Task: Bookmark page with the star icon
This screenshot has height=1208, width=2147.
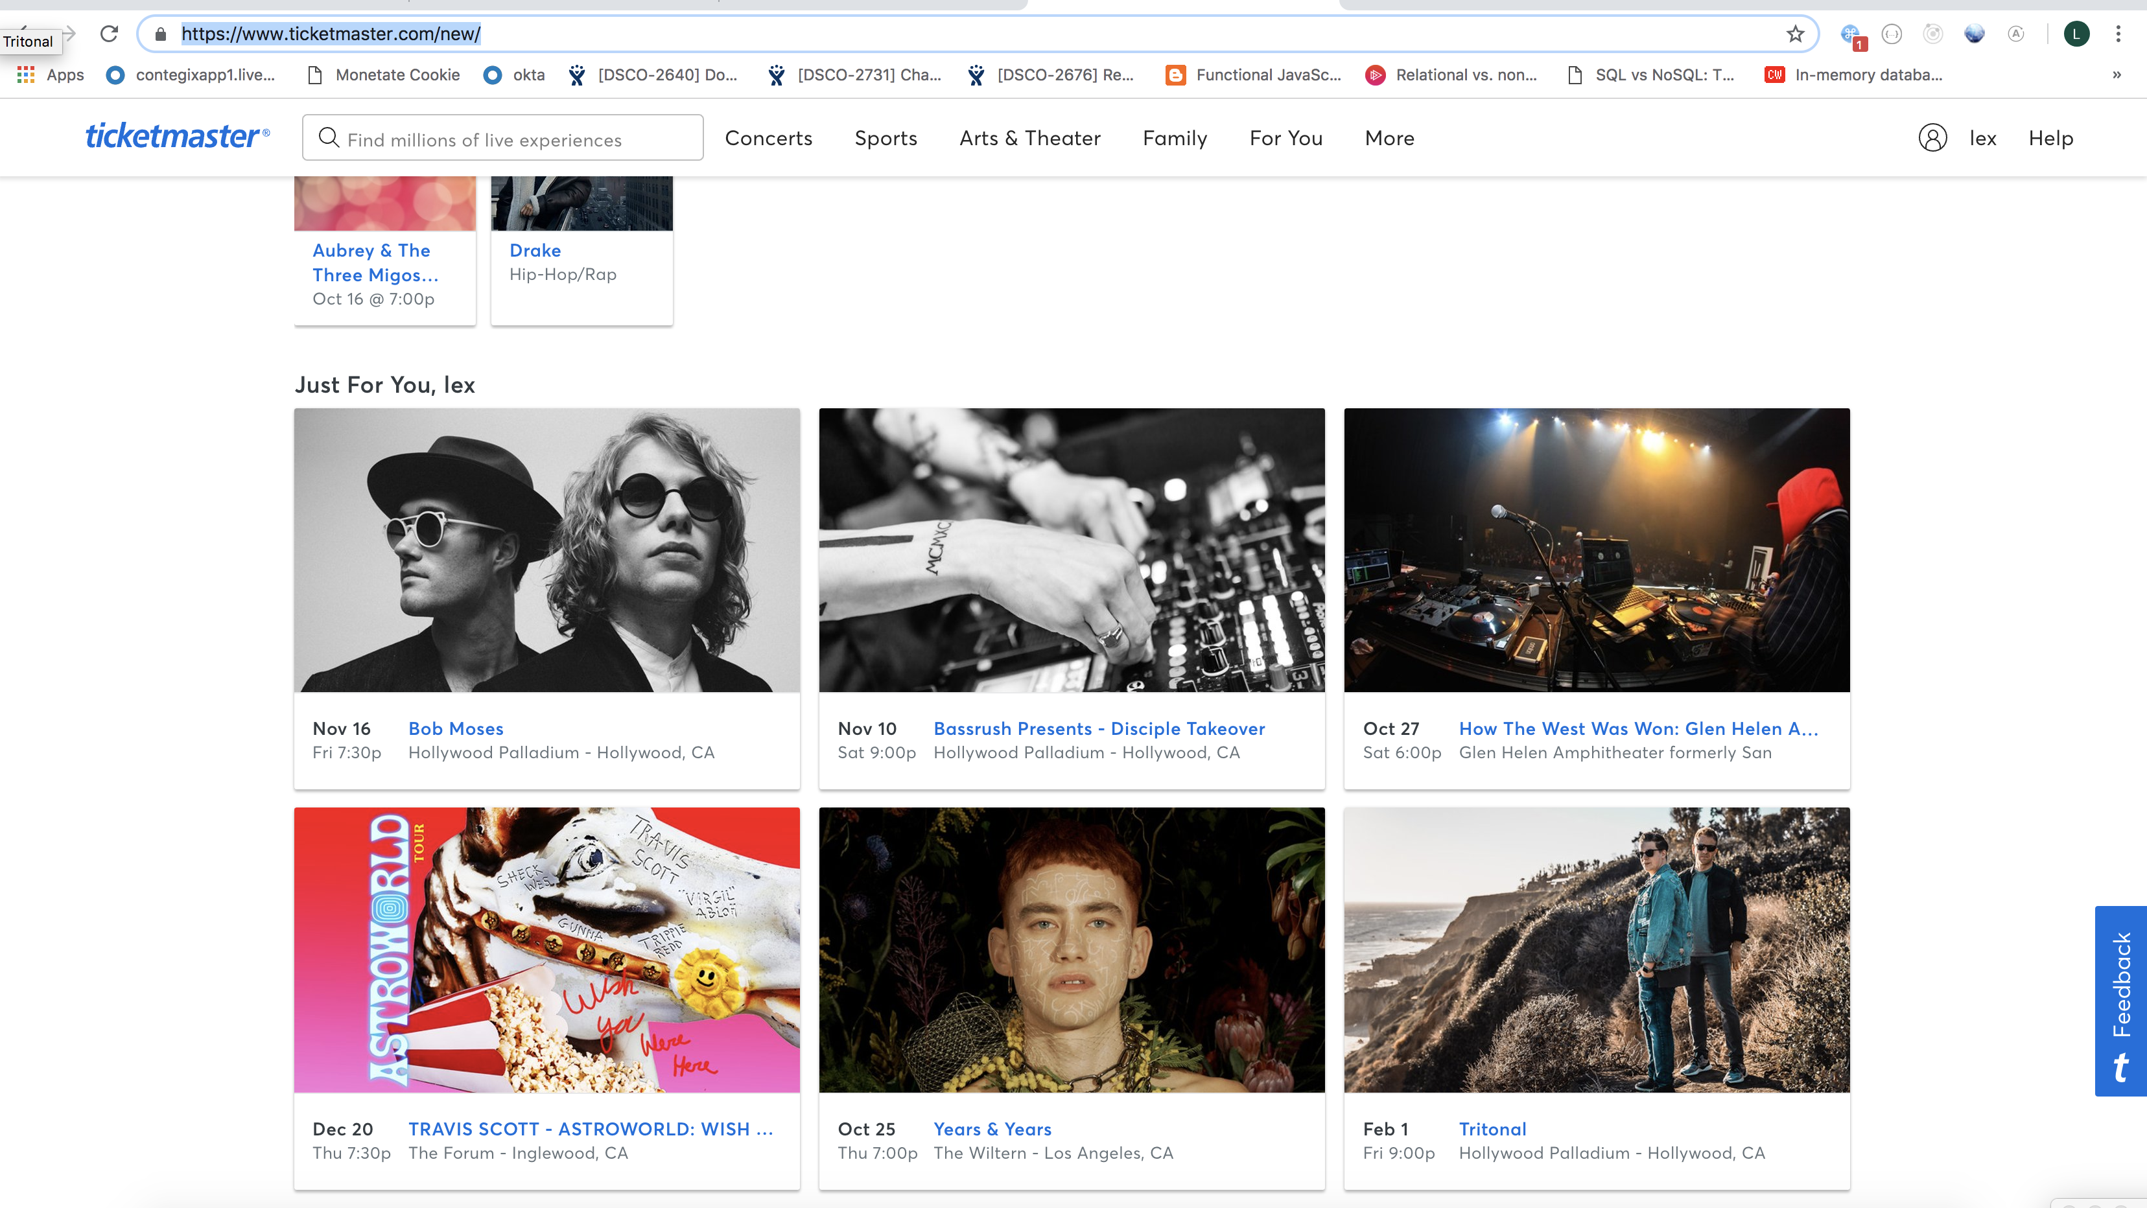Action: coord(1795,34)
